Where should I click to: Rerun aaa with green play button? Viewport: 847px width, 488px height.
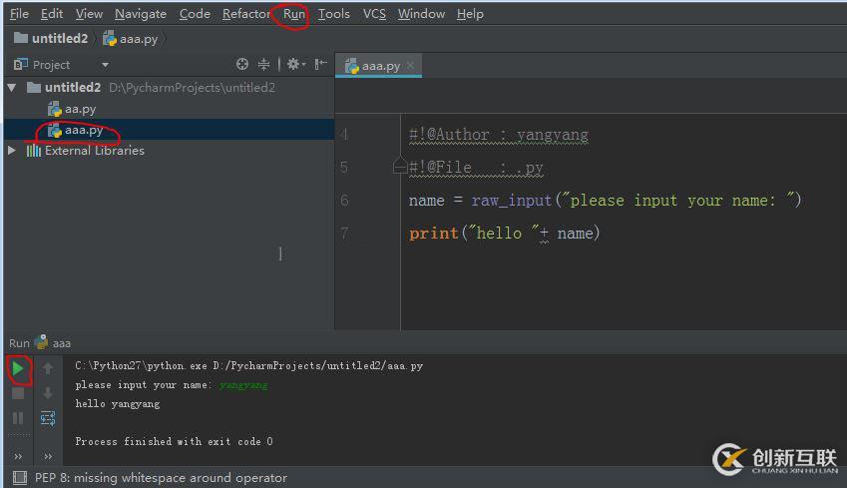18,369
